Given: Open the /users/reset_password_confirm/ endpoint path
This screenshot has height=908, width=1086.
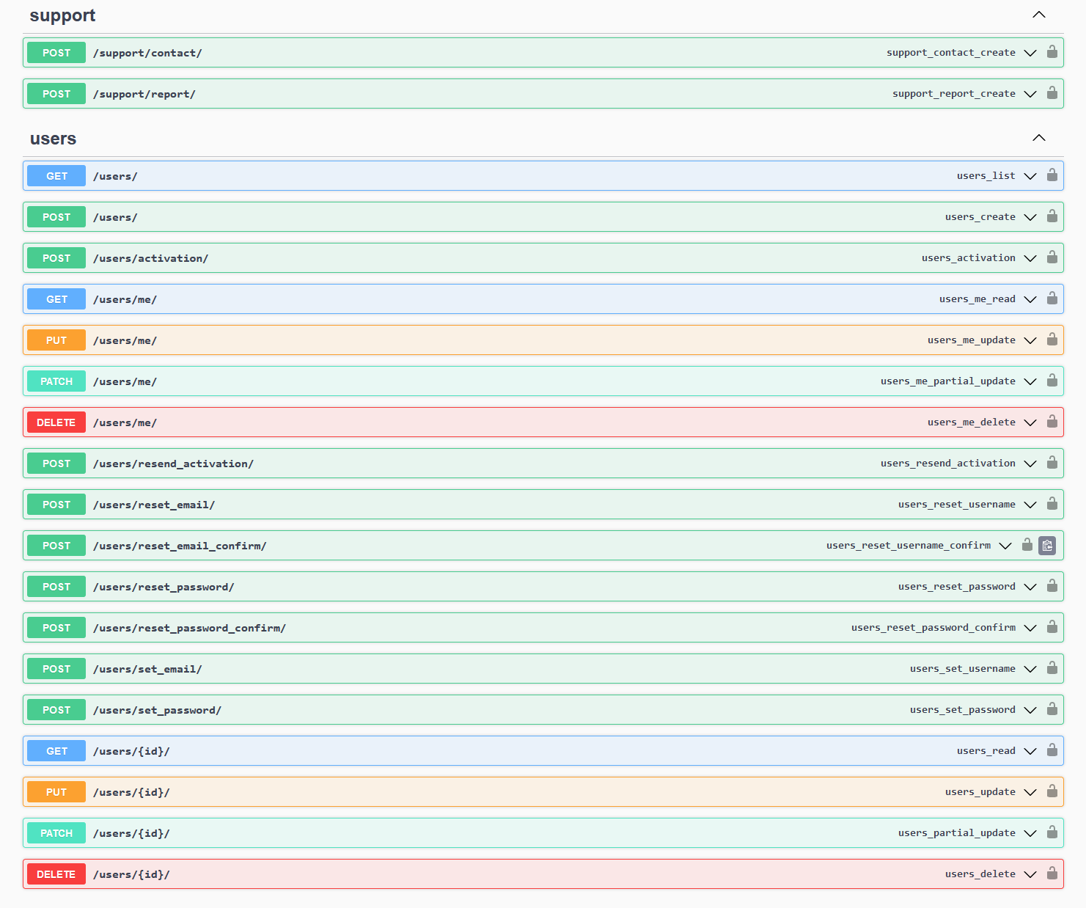Looking at the screenshot, I should point(189,628).
